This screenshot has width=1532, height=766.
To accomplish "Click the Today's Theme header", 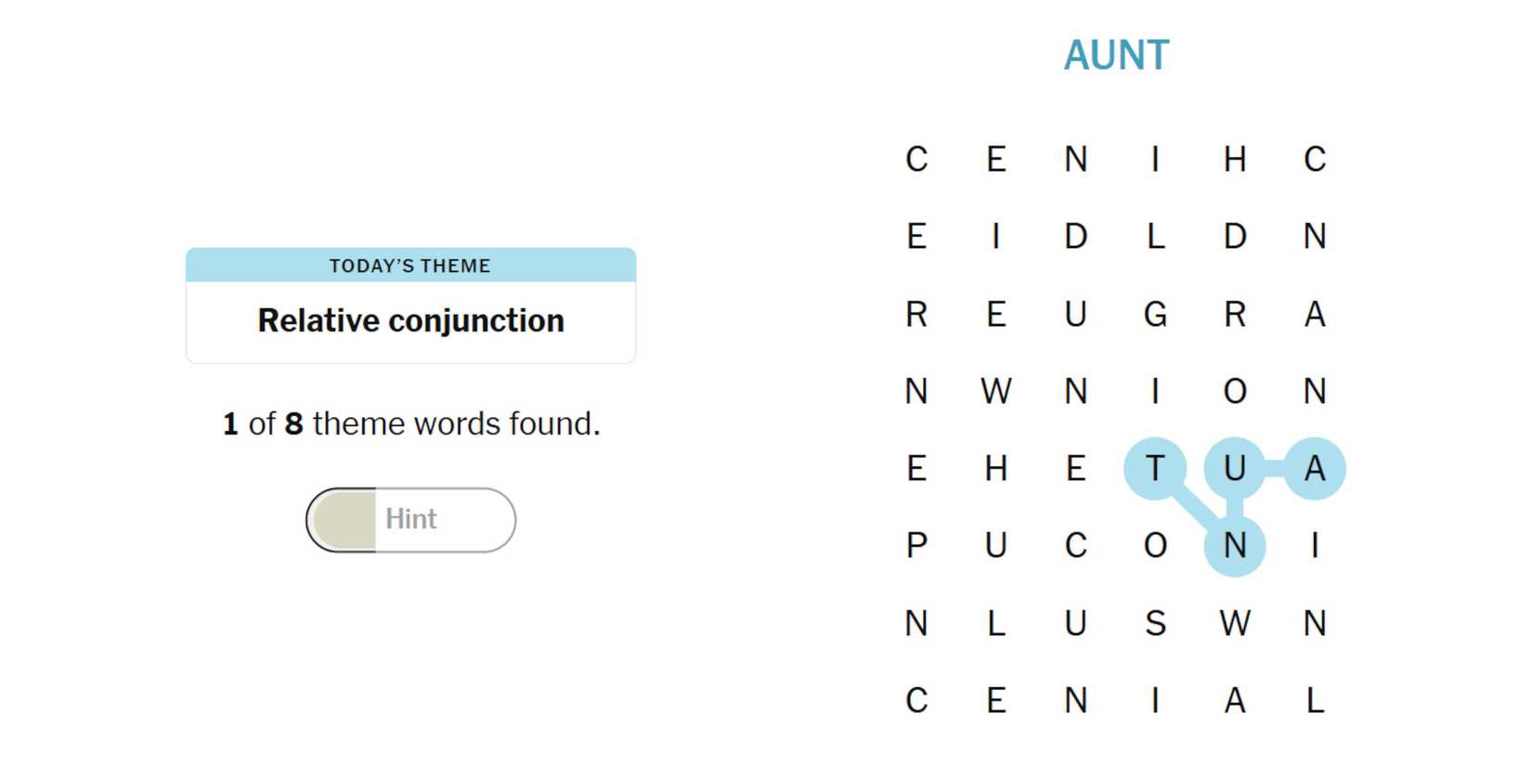I will pos(410,266).
